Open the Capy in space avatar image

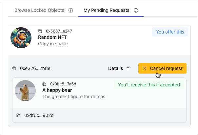pyautogui.click(x=21, y=38)
